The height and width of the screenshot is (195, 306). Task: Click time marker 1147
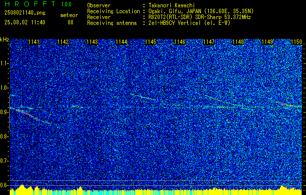coord(209,42)
